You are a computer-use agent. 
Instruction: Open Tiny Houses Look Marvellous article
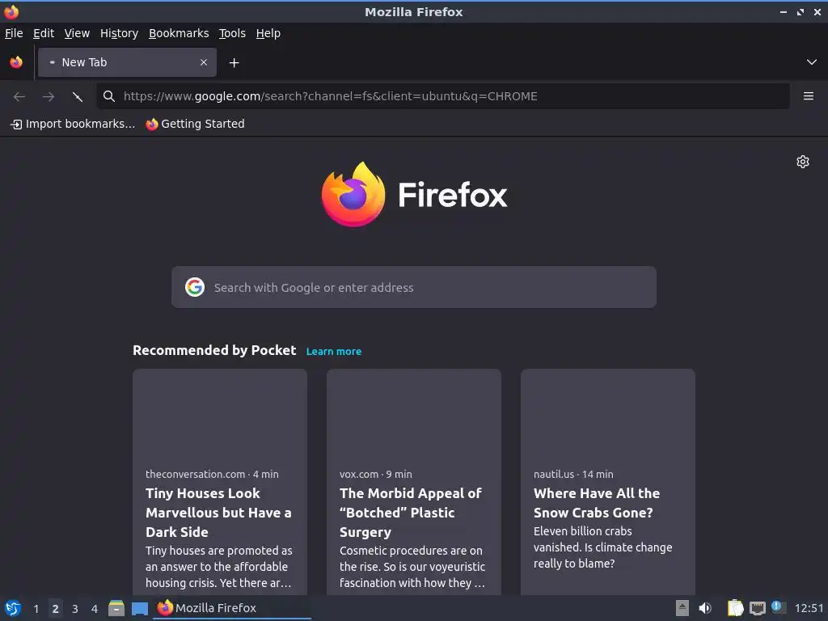click(218, 512)
